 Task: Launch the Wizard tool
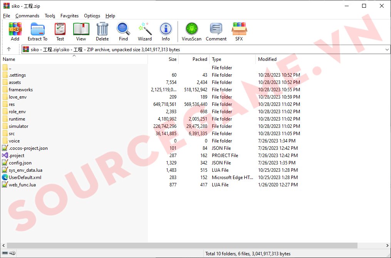(x=145, y=32)
